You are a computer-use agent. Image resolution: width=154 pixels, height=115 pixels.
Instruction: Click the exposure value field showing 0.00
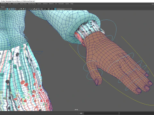point(45,9)
